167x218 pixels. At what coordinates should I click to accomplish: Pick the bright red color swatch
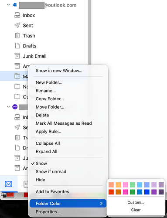(x=111, y=192)
